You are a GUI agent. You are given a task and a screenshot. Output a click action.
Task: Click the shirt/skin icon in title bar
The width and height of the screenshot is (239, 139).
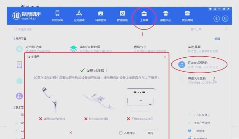210,9
